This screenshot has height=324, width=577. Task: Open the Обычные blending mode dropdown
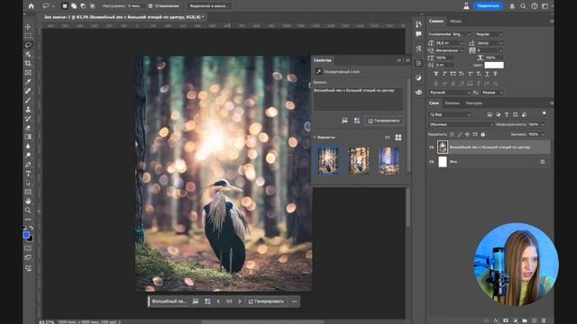[461, 124]
